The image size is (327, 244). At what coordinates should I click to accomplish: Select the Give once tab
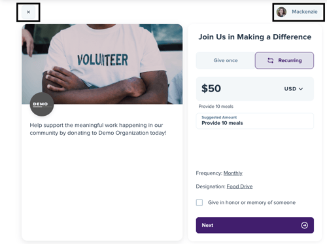coord(226,60)
